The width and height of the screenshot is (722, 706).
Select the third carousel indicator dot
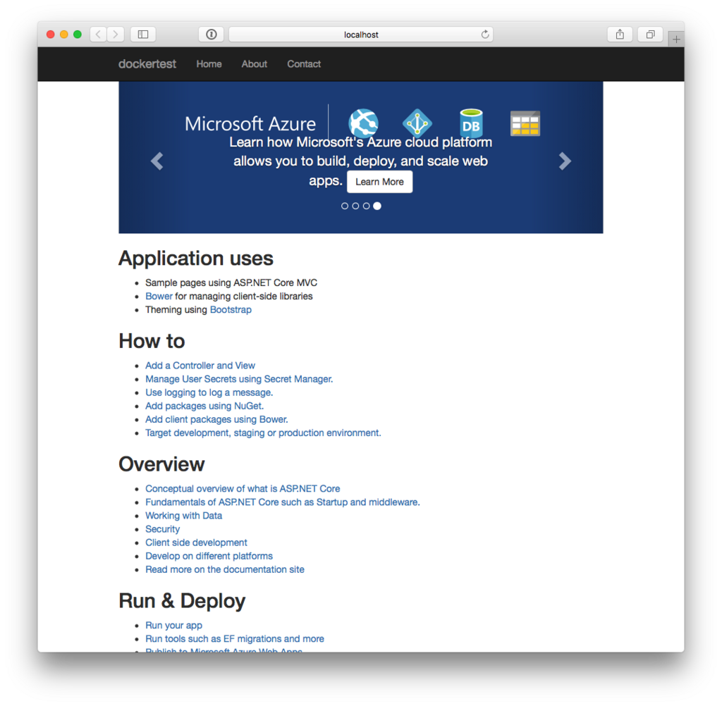(366, 206)
